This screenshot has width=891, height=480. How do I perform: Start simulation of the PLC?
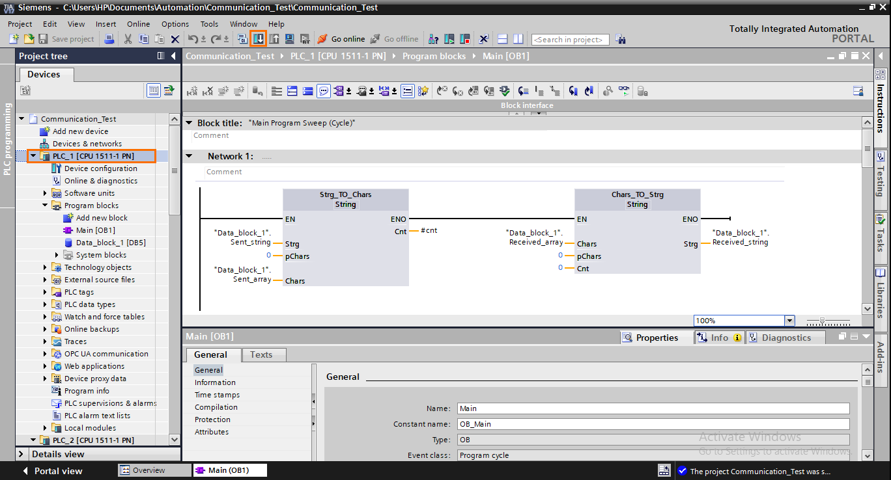coord(289,39)
